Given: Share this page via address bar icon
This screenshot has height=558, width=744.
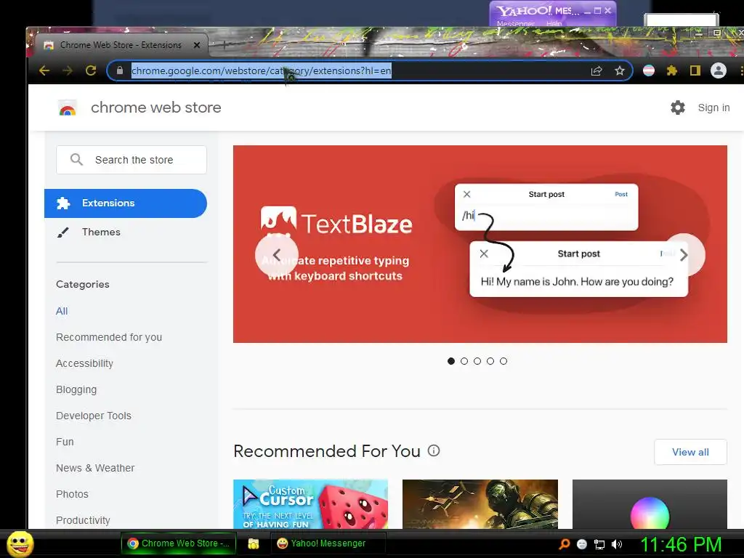Looking at the screenshot, I should click(597, 70).
